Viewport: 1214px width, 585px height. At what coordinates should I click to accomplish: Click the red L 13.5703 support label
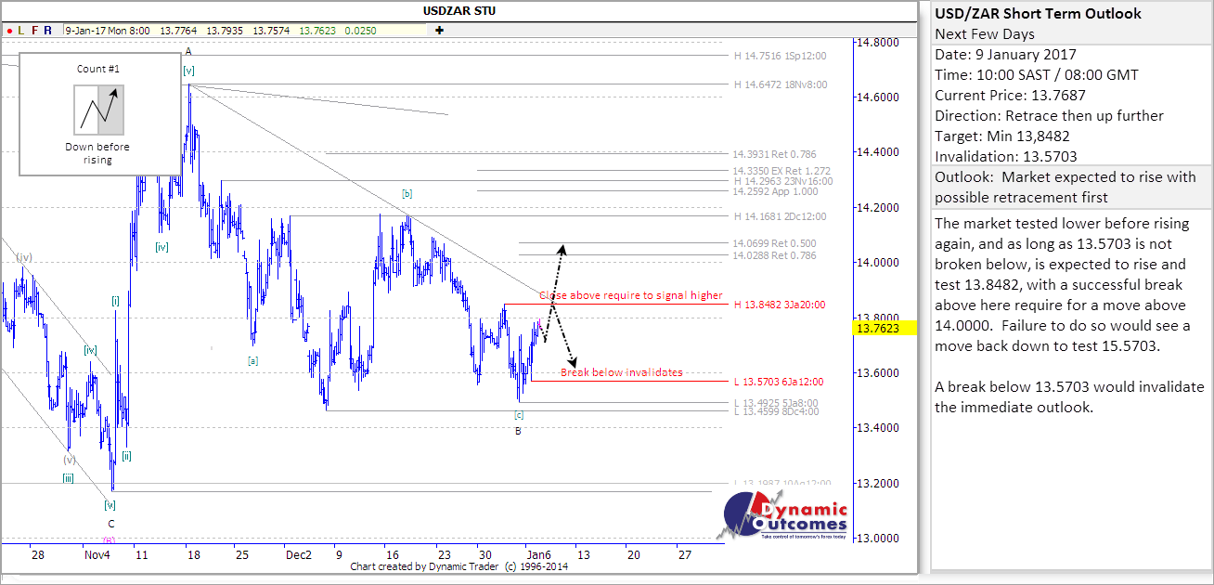click(778, 382)
